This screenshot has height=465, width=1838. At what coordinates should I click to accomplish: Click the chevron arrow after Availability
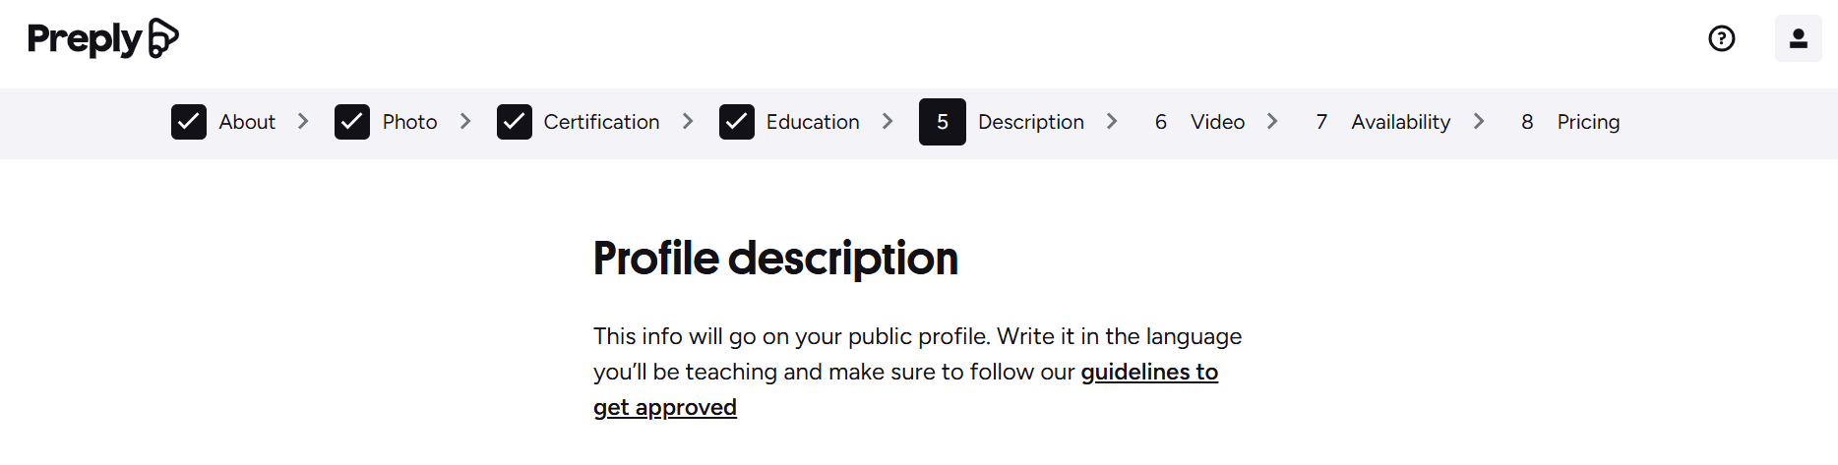click(1479, 121)
